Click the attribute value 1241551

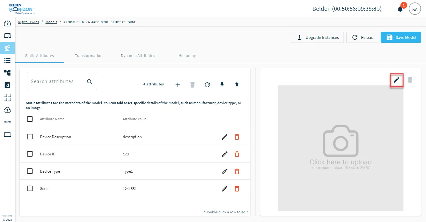coord(130,189)
